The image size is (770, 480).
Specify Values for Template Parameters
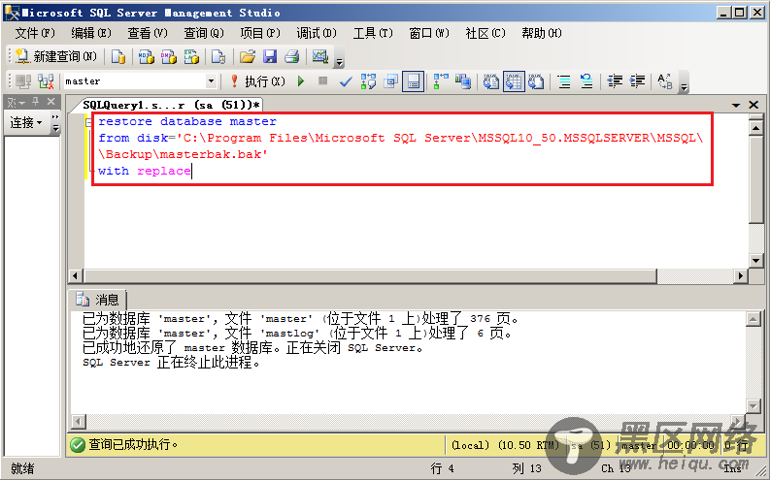point(665,80)
